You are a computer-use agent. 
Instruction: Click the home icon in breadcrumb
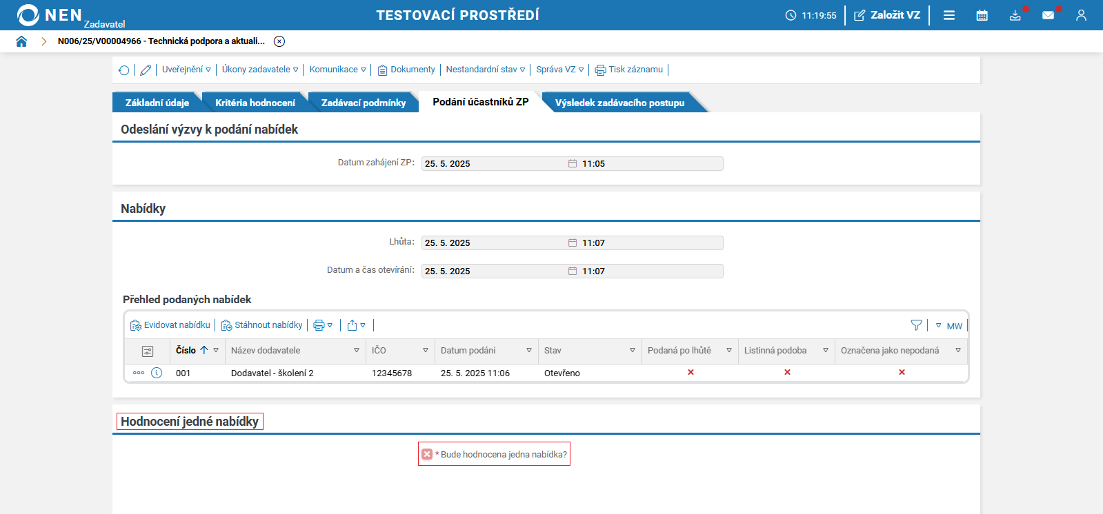click(21, 41)
